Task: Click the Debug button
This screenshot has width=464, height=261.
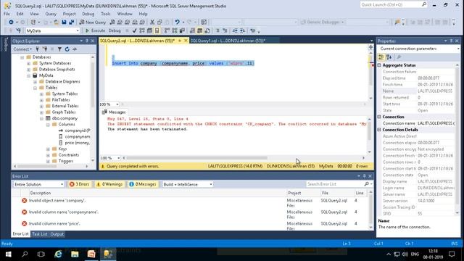Action: point(115,30)
